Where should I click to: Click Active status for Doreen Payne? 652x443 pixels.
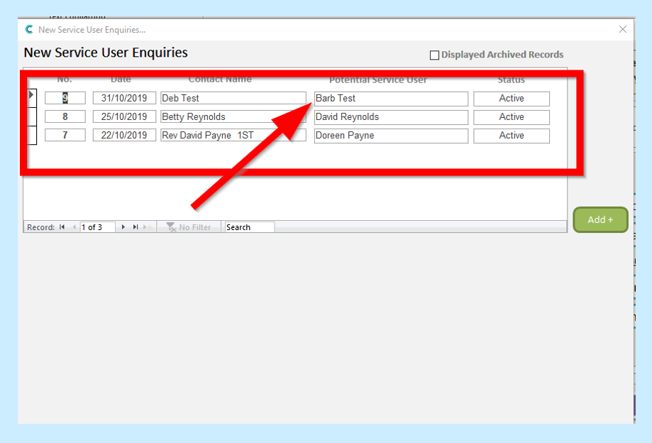click(x=511, y=136)
